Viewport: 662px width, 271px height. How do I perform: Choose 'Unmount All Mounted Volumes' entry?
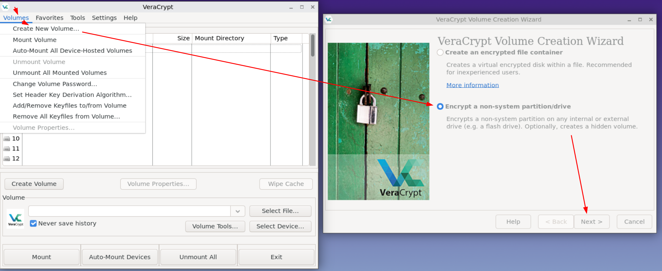[x=73, y=73]
